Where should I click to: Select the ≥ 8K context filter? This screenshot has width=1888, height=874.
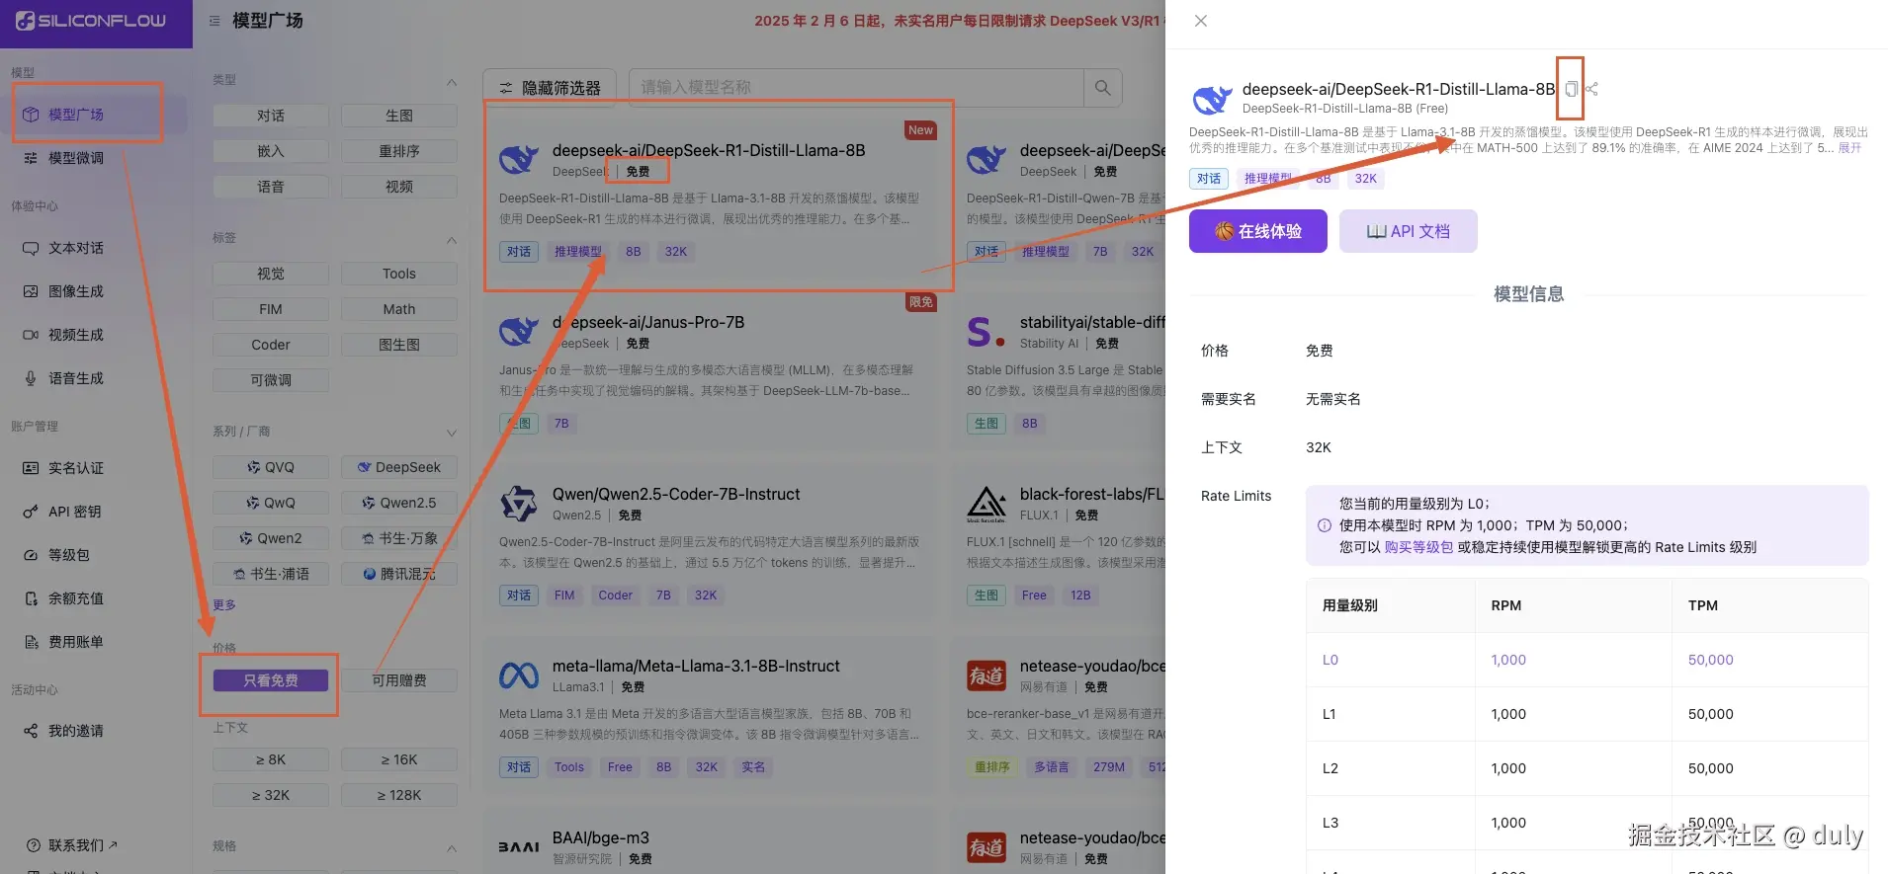(271, 759)
